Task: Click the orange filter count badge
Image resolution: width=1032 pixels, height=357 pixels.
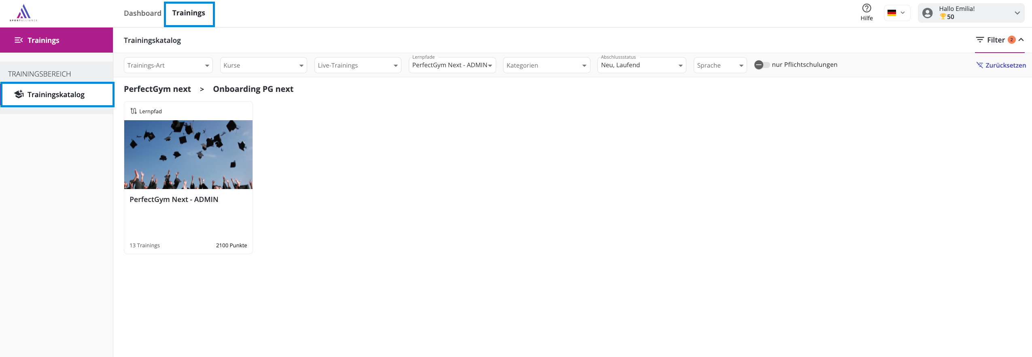Action: tap(1011, 40)
